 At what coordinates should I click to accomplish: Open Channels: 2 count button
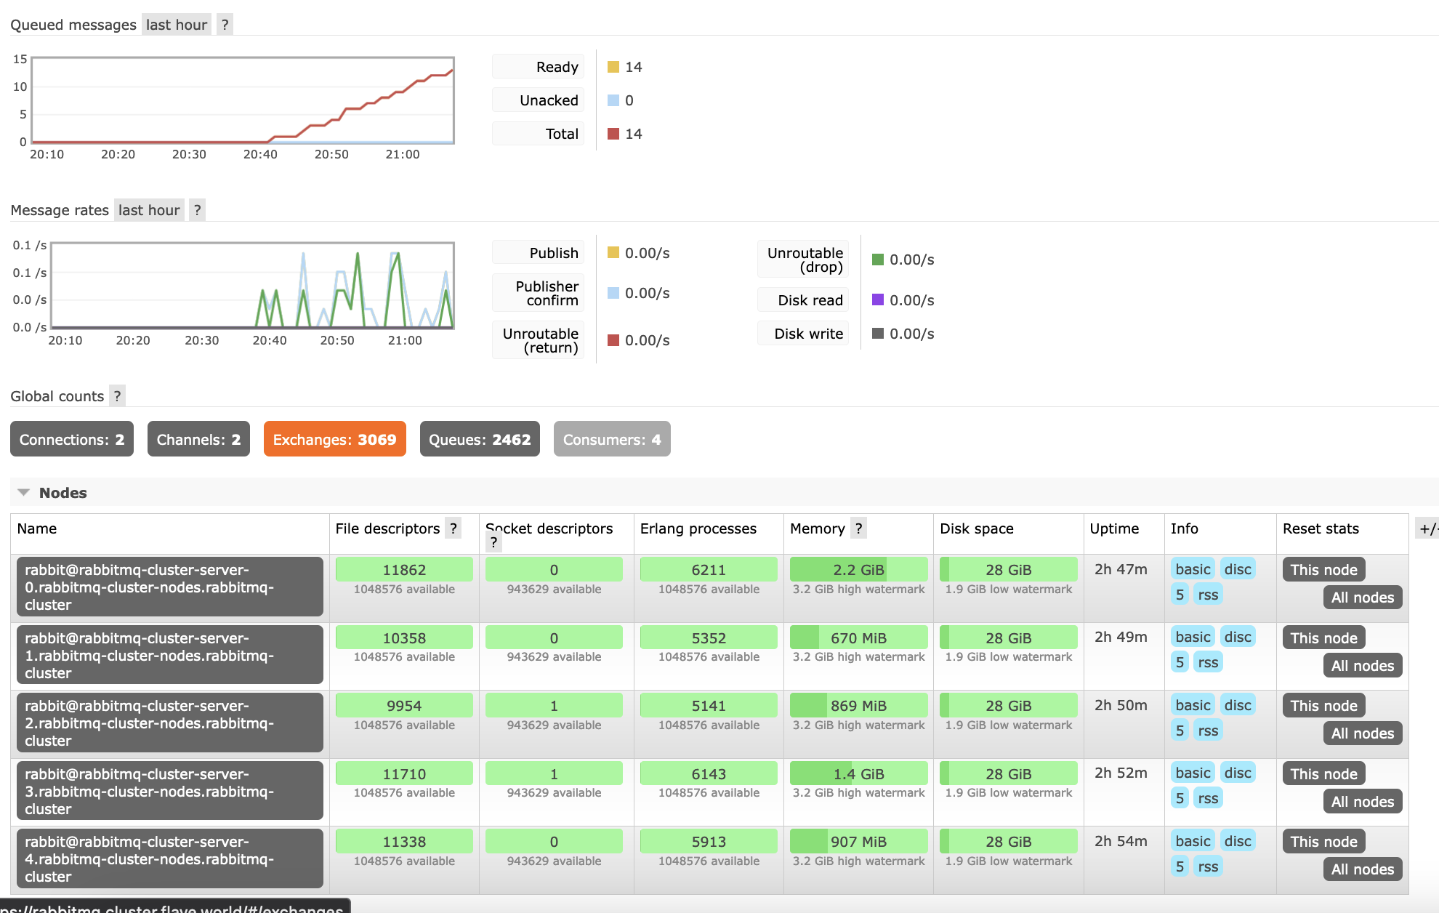pos(198,439)
